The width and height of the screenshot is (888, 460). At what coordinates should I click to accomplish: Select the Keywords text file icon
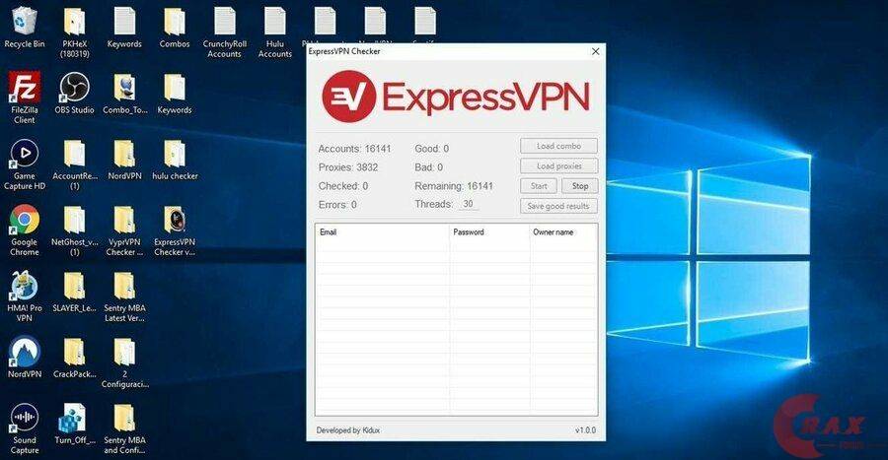tap(124, 28)
